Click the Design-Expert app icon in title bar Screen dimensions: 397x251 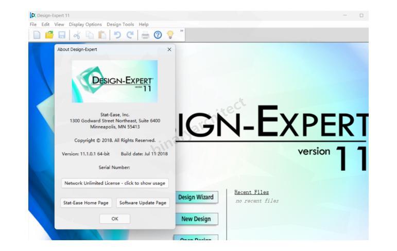(32, 15)
